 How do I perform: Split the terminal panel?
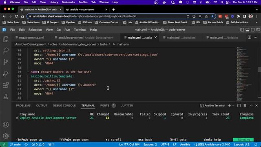click(x=239, y=105)
